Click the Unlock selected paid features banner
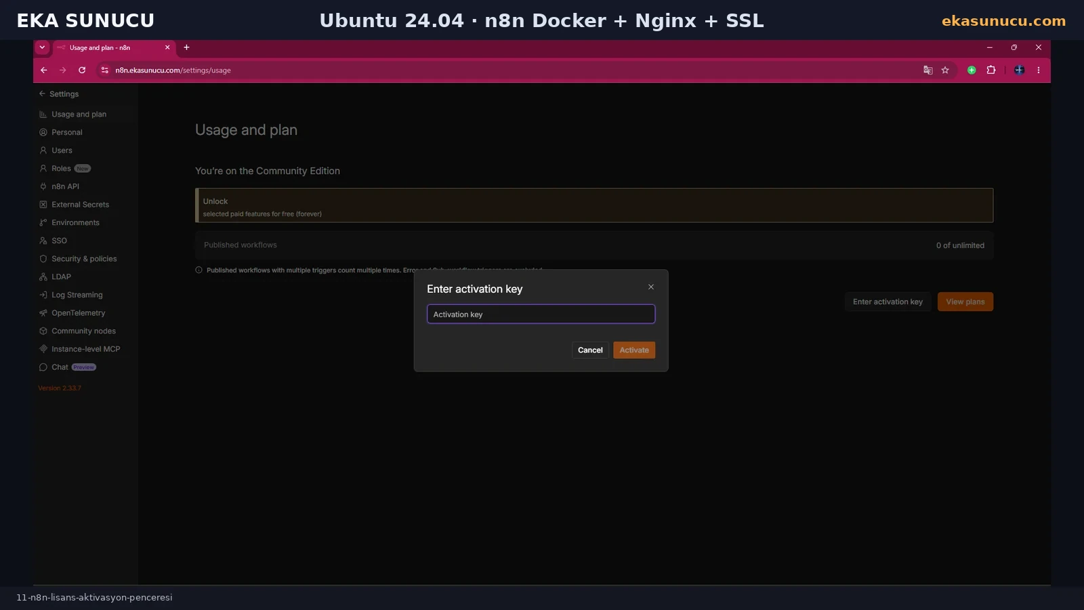 (594, 205)
